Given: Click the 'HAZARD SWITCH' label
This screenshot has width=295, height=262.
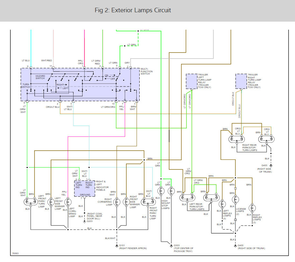Looking at the screenshot, I should (40, 77).
